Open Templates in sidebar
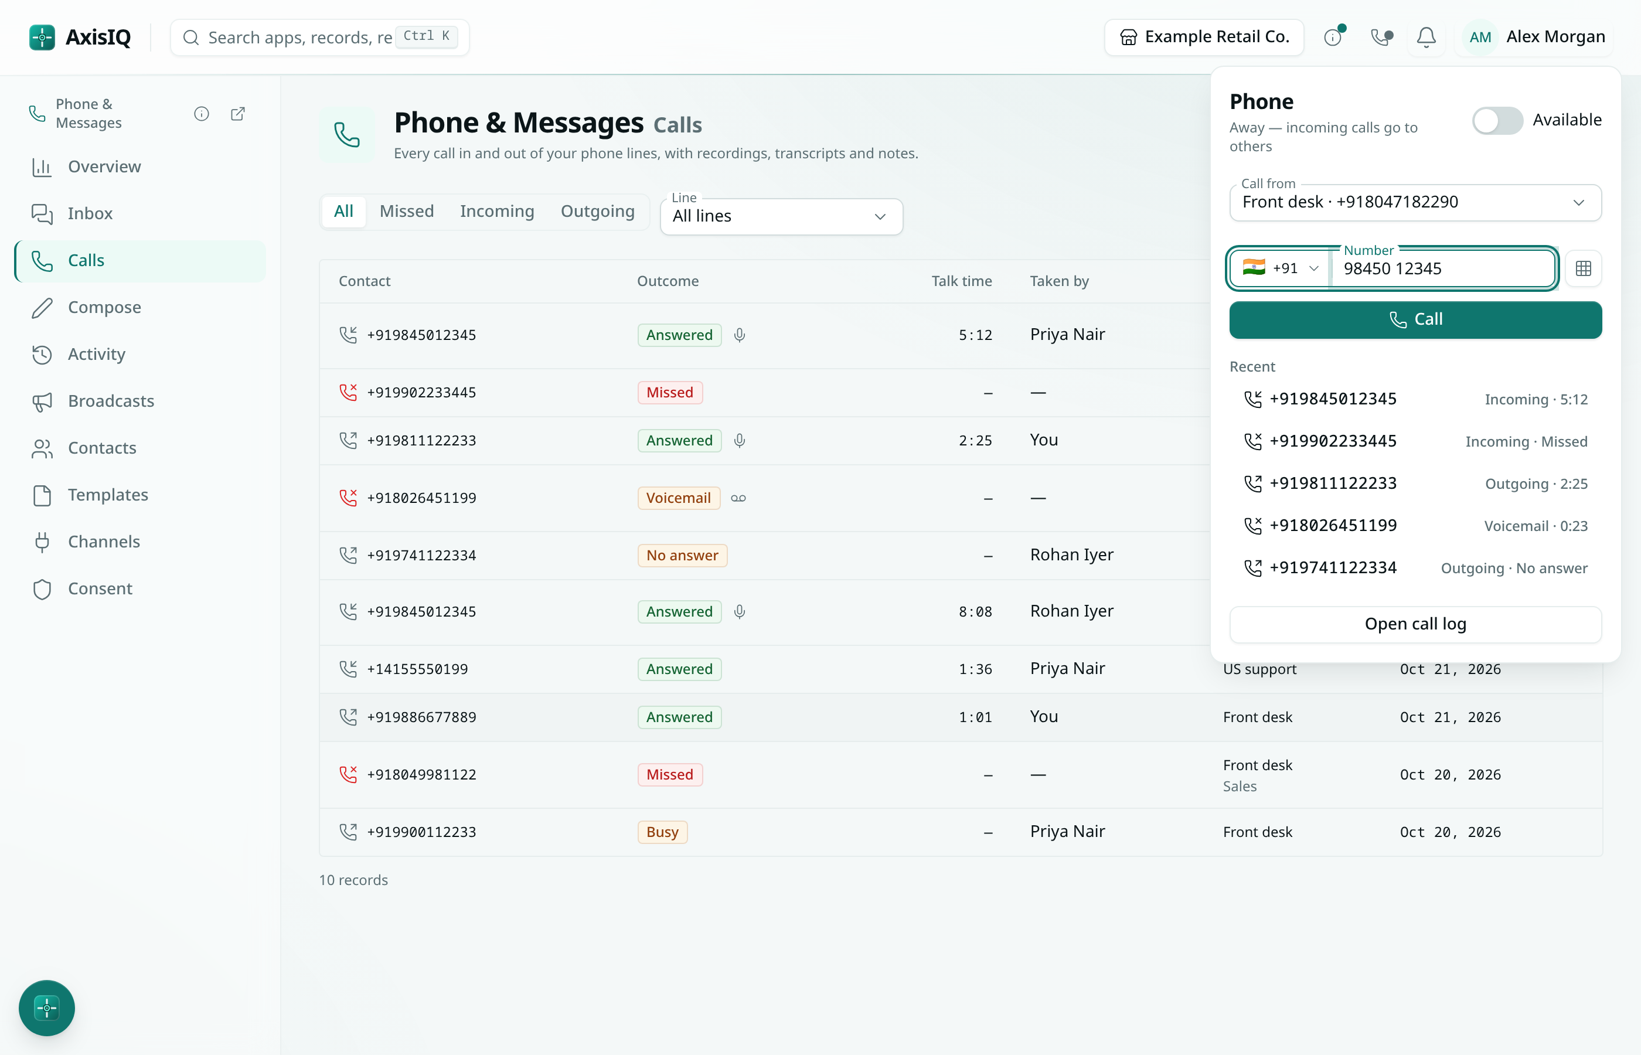This screenshot has height=1055, width=1641. [x=139, y=495]
